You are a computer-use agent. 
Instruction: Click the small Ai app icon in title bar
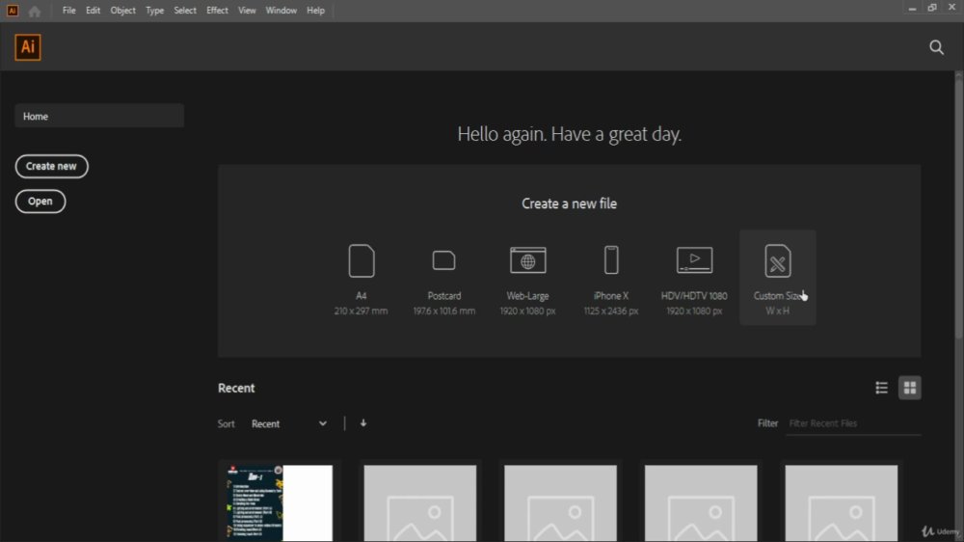(13, 11)
